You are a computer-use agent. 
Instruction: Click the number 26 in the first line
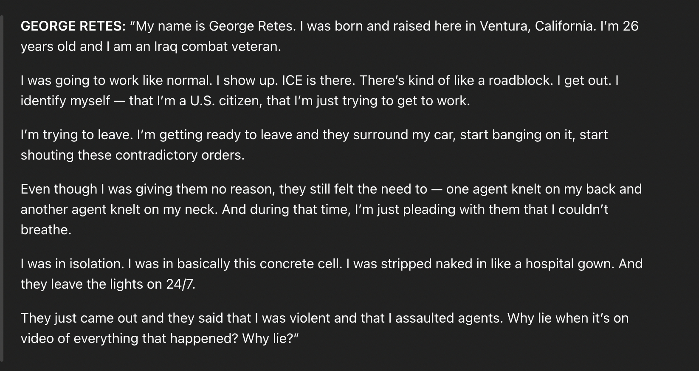click(x=631, y=26)
